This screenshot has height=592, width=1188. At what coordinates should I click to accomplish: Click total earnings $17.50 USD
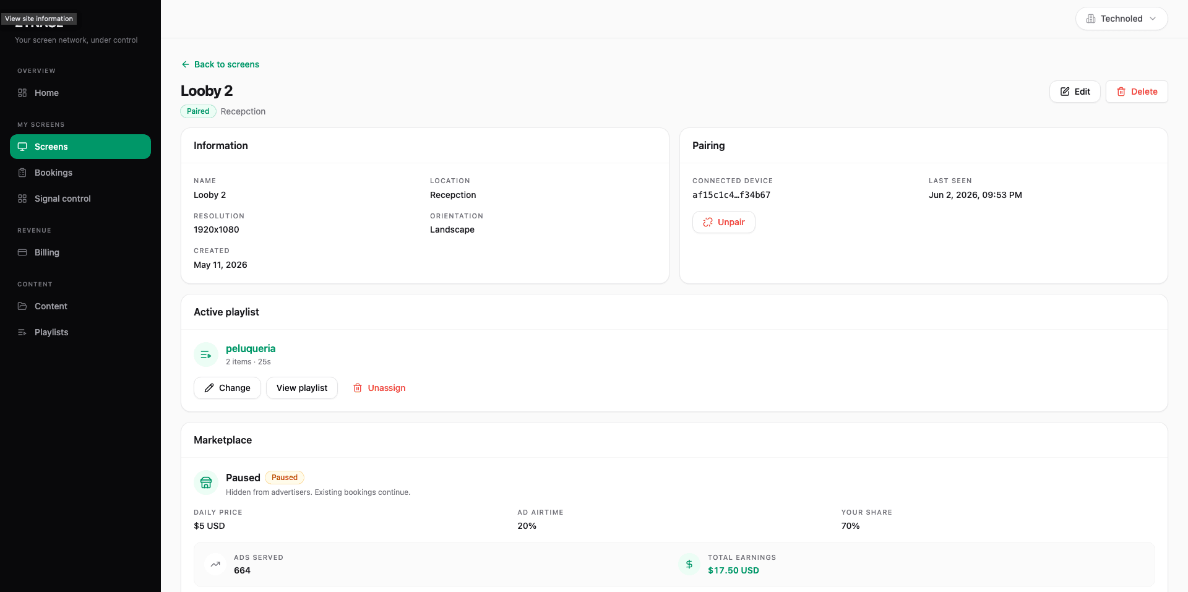point(733,570)
